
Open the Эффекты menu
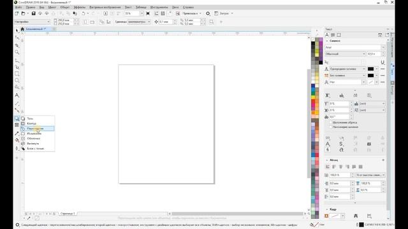click(x=79, y=7)
